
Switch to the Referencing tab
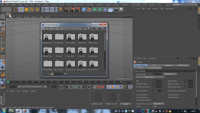[x=182, y=65]
